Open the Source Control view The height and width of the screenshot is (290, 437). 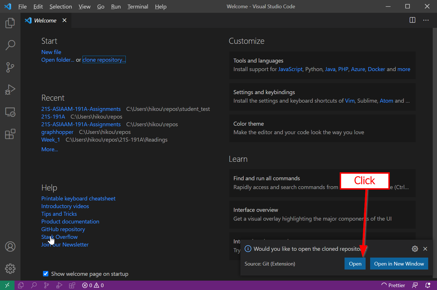[10, 67]
